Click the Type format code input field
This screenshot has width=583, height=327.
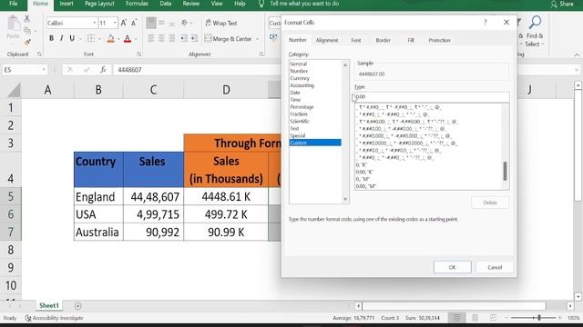point(432,97)
